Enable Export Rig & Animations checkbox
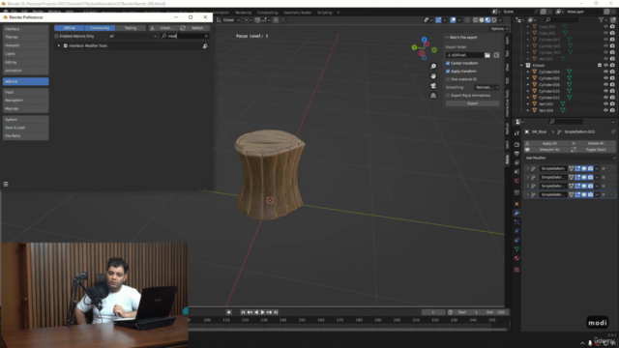This screenshot has width=619, height=348. [448, 96]
